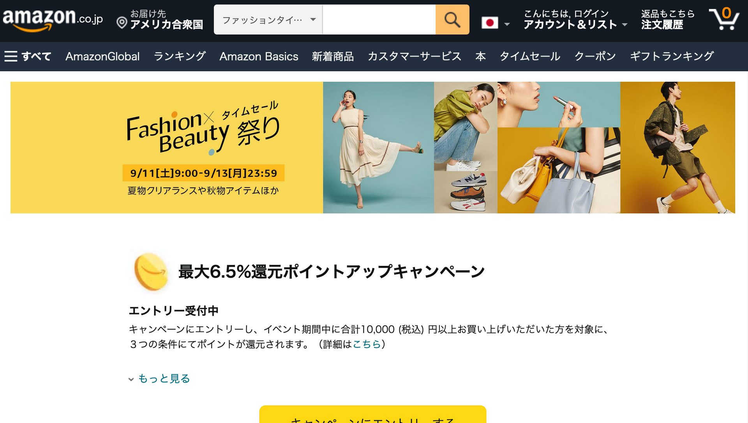Open the ファッションタイ search category dropdown
The image size is (748, 423).
[x=268, y=19]
